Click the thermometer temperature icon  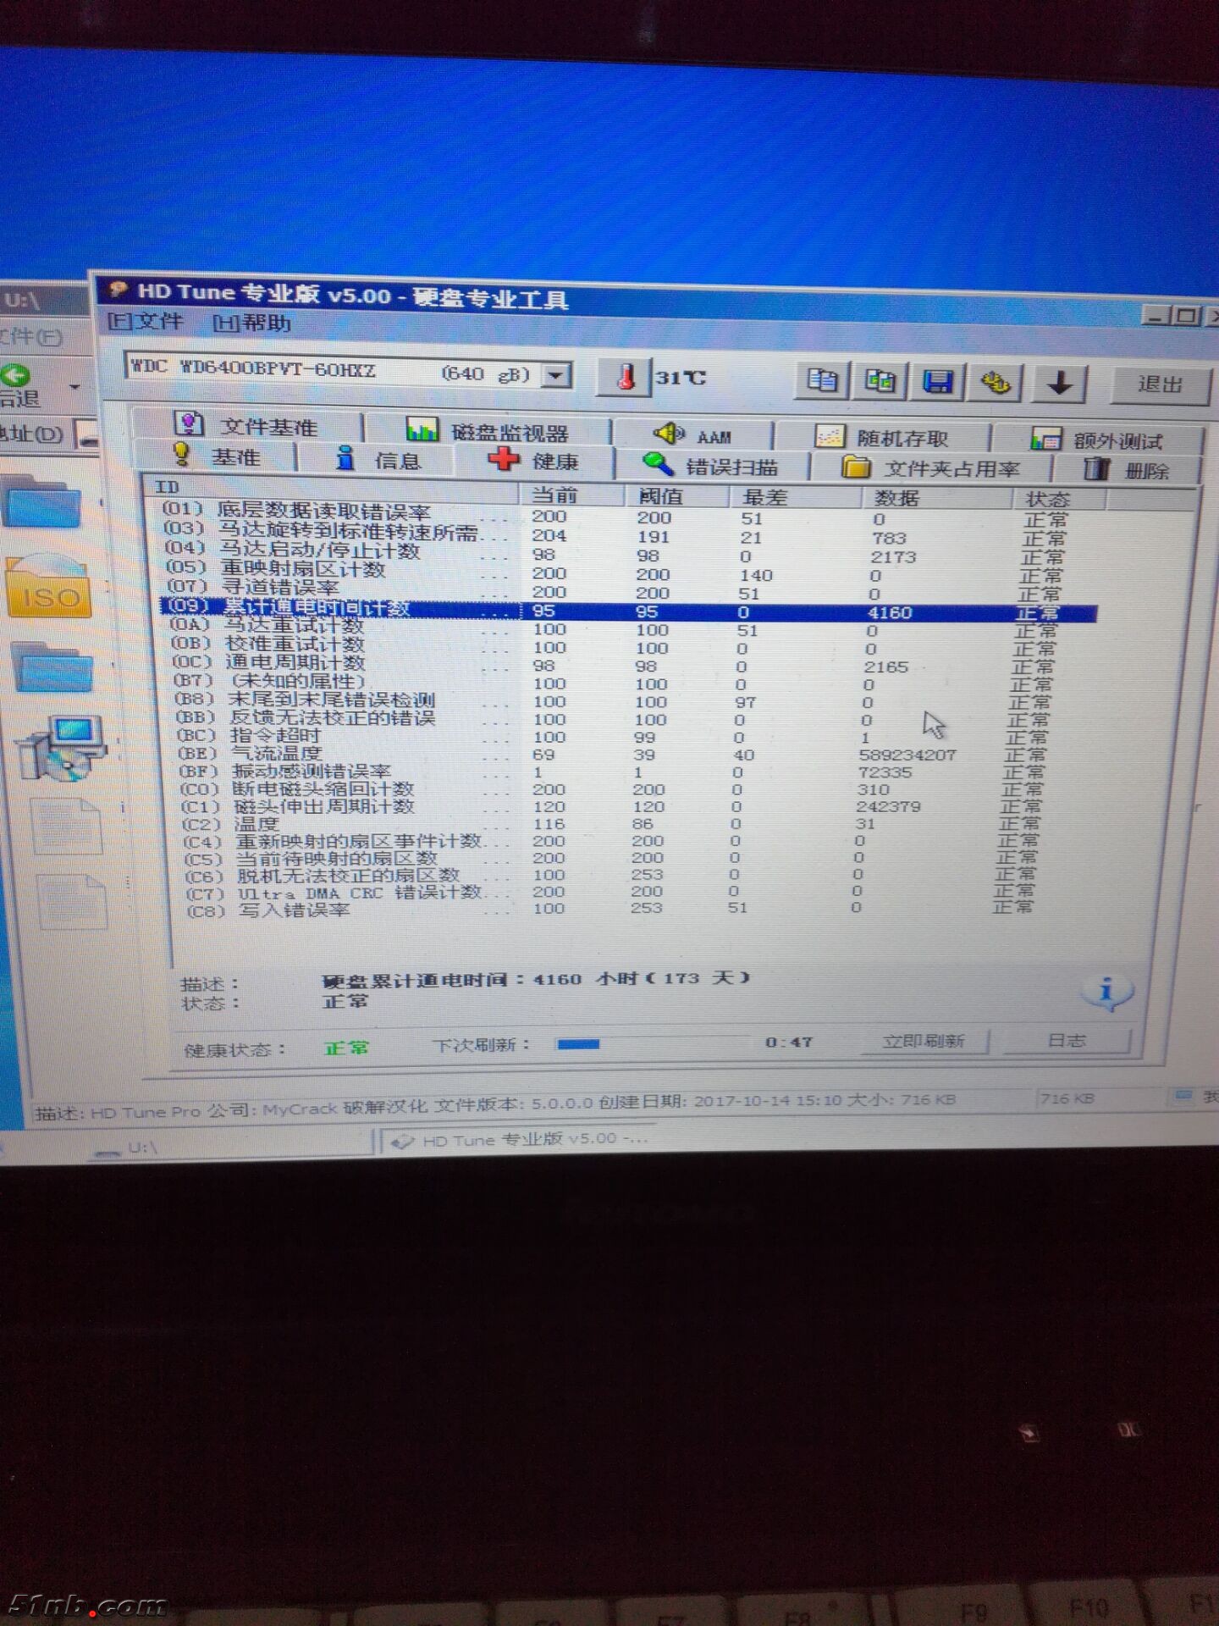[626, 378]
